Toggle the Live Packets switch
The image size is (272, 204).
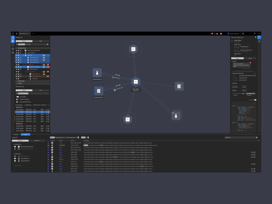click(17, 97)
